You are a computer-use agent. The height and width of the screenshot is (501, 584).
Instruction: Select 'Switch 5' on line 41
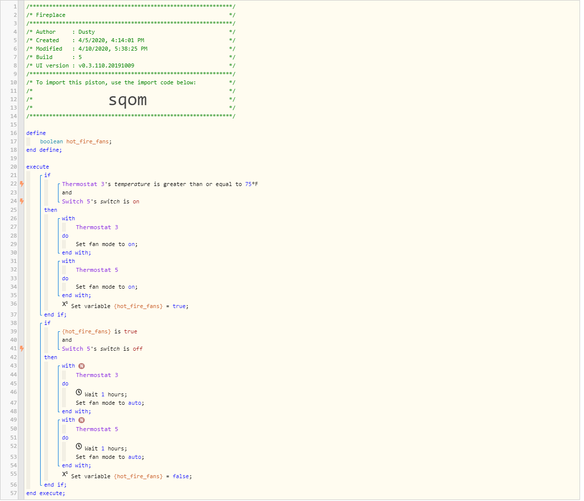(x=76, y=349)
